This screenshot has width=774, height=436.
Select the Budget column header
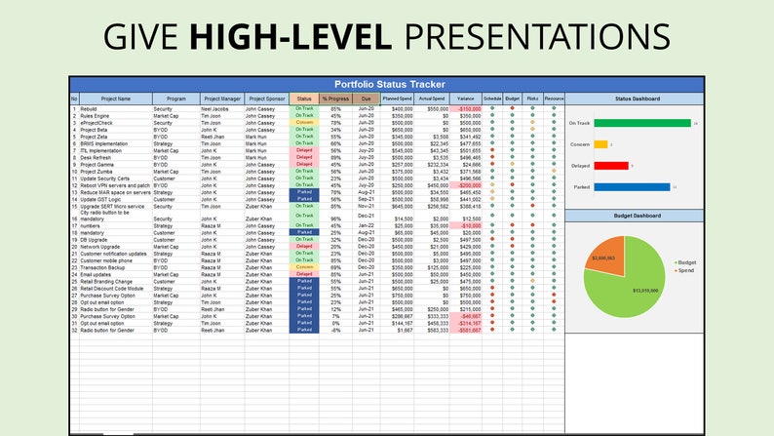pos(513,99)
